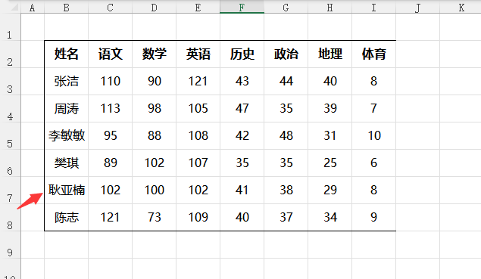Click the 姓名 header cell

(x=66, y=54)
